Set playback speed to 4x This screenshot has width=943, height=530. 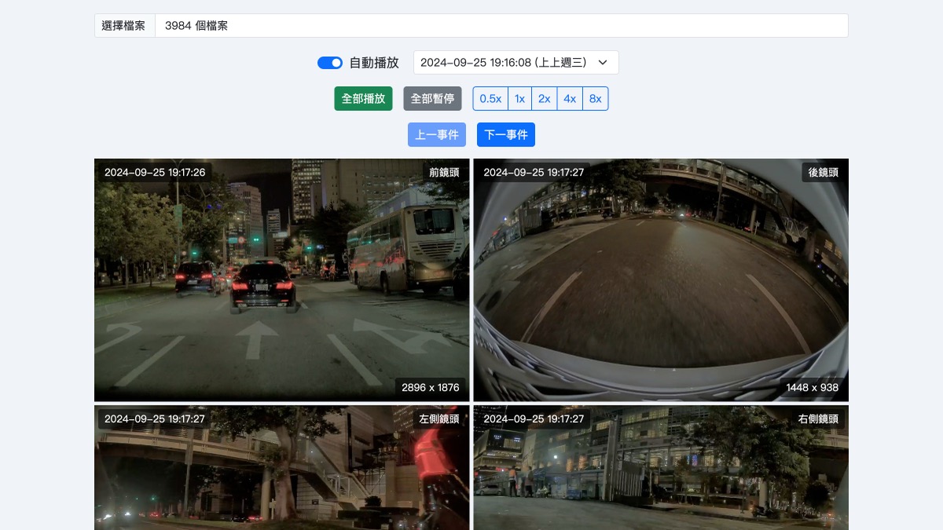(570, 99)
